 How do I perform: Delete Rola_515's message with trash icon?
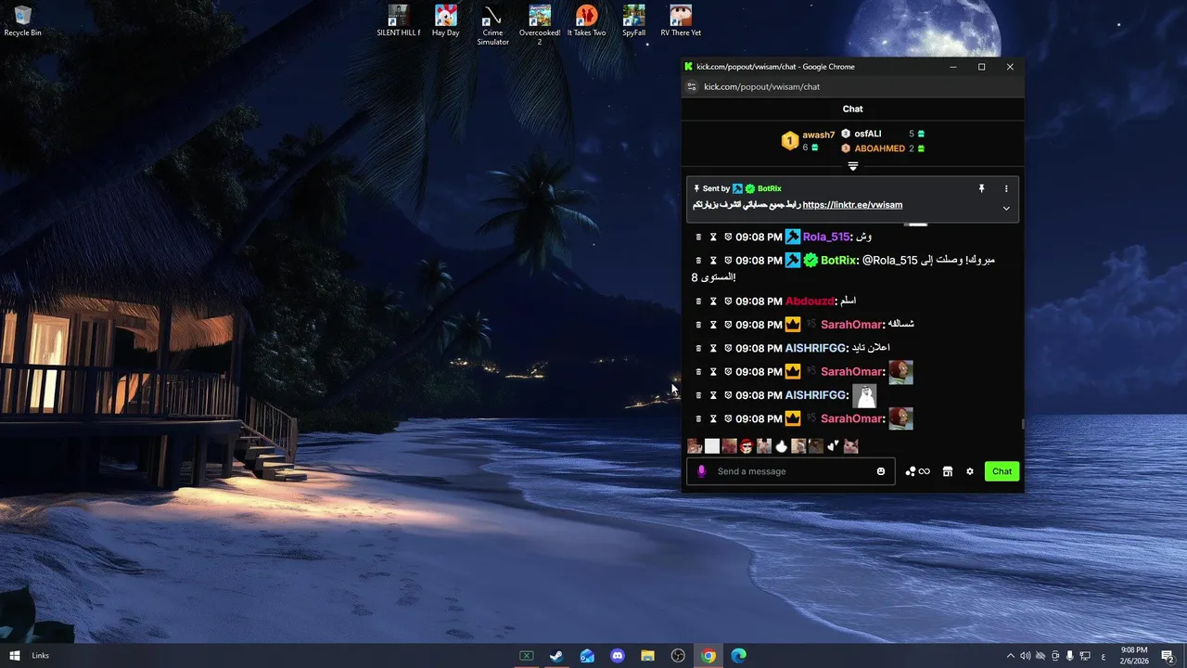699,237
